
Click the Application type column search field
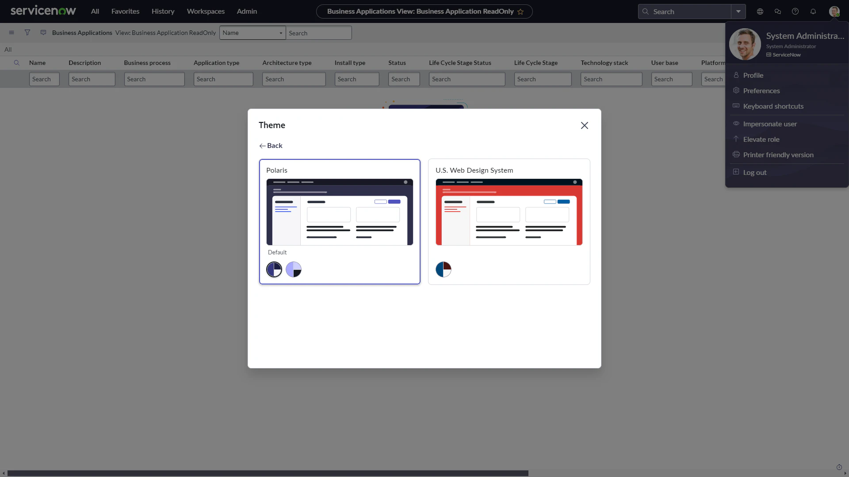point(223,79)
